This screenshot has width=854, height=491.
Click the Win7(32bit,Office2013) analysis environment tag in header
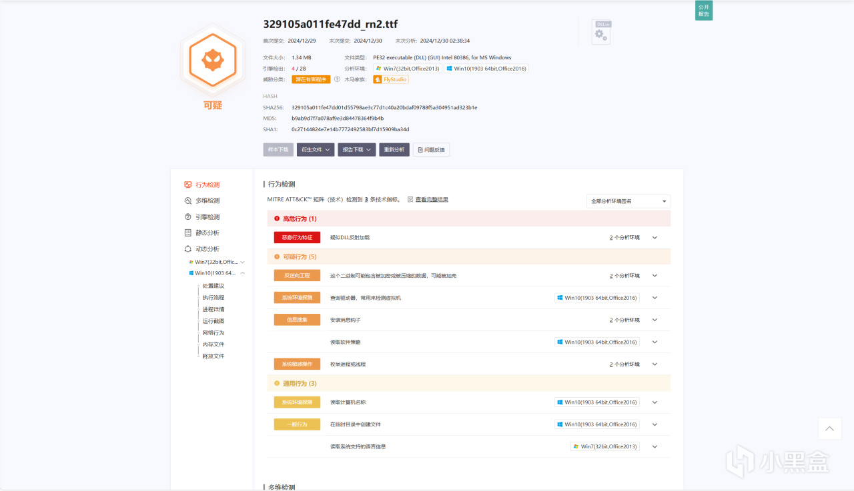(x=408, y=69)
